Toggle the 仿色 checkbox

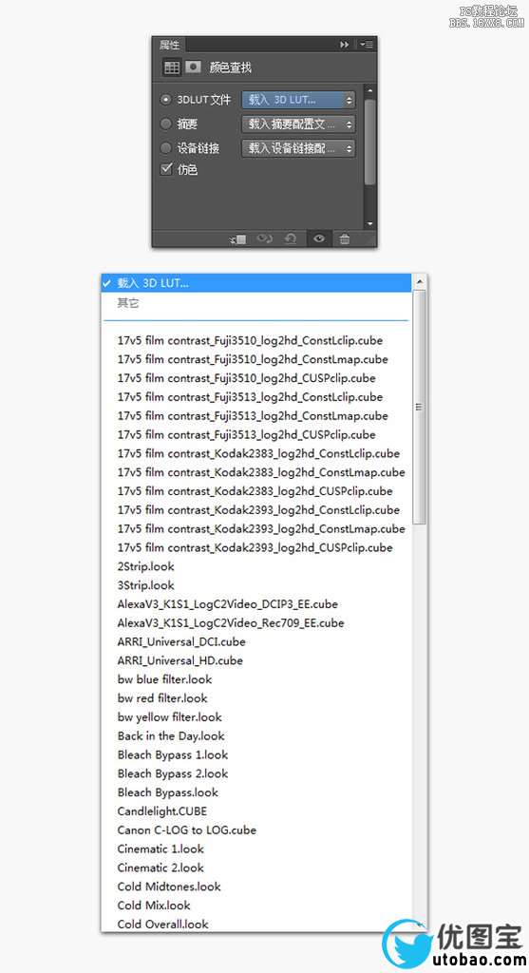[166, 169]
